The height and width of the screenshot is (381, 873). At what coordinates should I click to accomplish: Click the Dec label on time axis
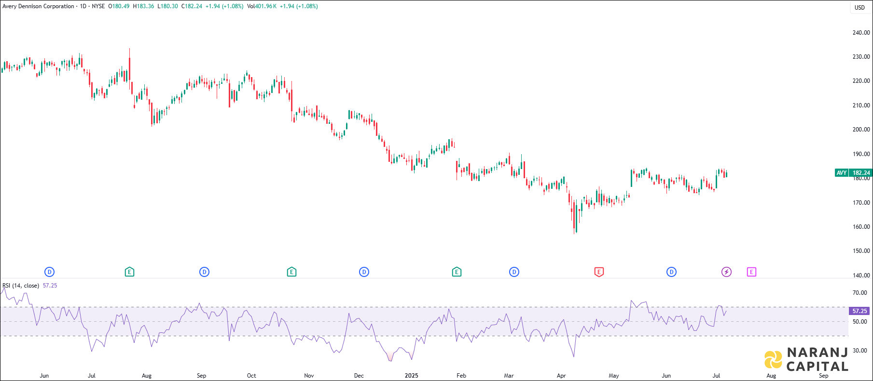coord(359,376)
